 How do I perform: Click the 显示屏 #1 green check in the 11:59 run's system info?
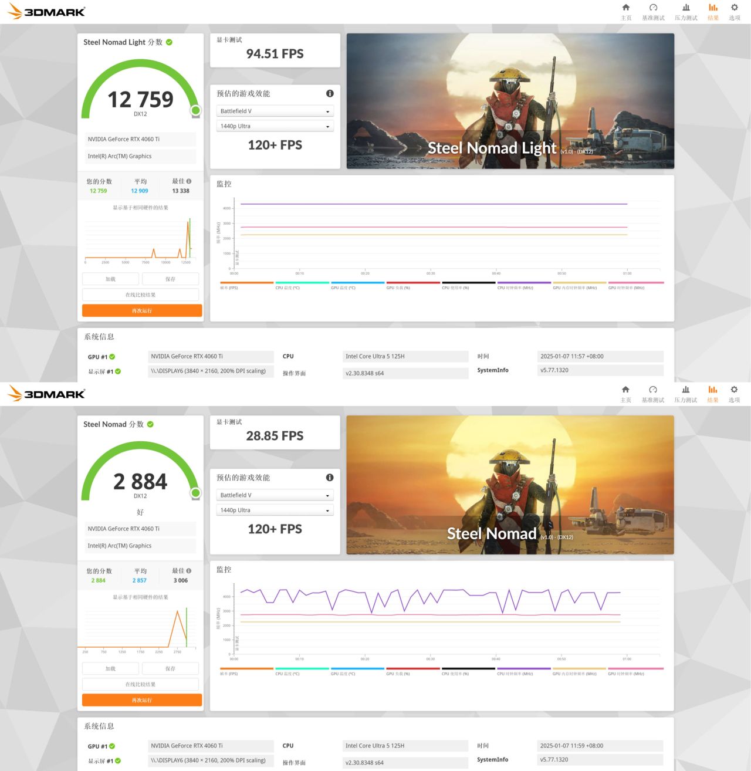pyautogui.click(x=118, y=761)
